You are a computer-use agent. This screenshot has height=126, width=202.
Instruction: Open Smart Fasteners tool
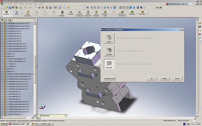pyautogui.click(x=96, y=14)
